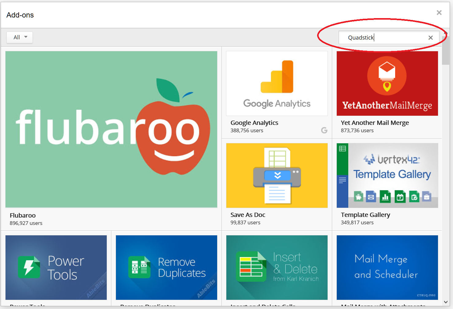
Task: Open the Google Analytics add-on thumbnail
Action: [x=277, y=83]
